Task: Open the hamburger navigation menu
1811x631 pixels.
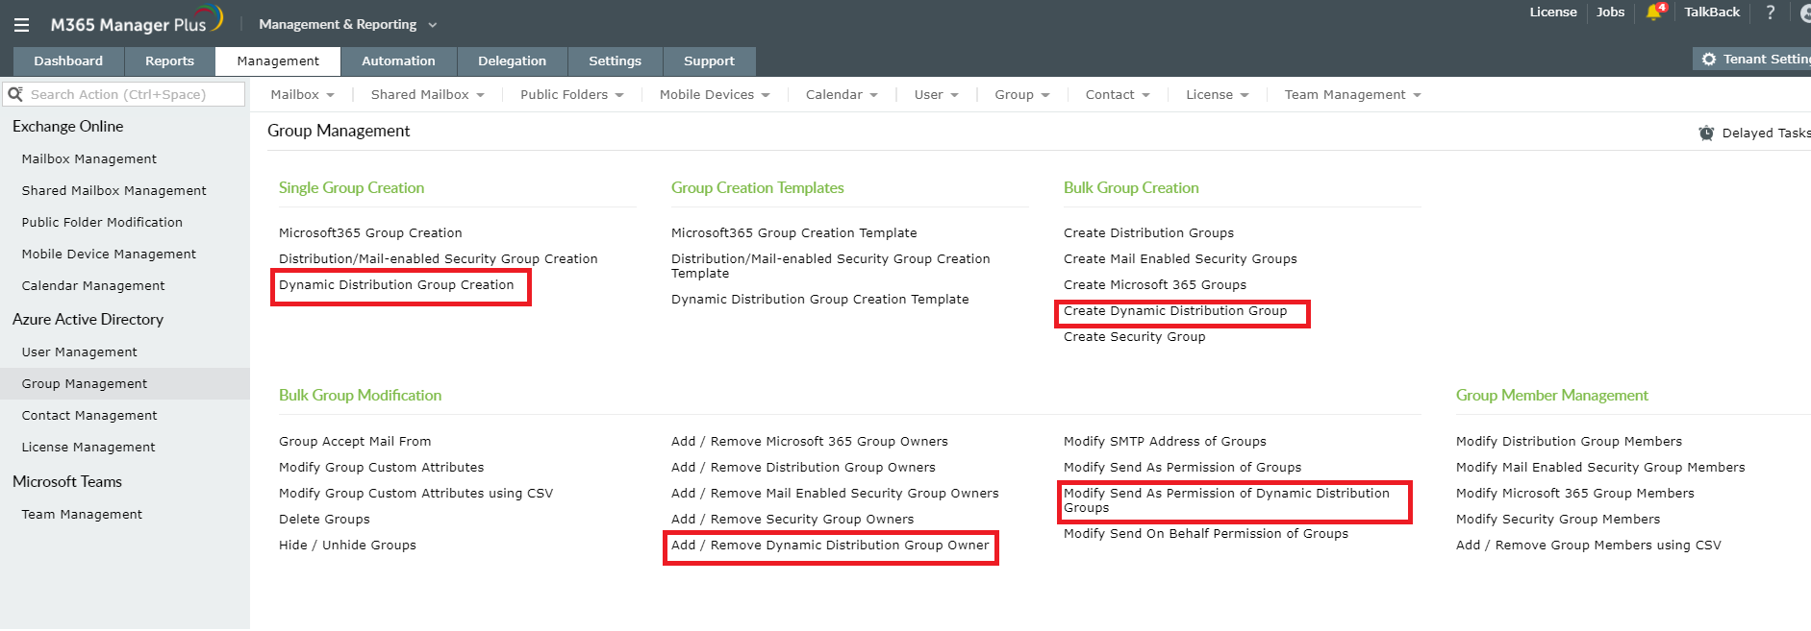Action: tap(21, 25)
